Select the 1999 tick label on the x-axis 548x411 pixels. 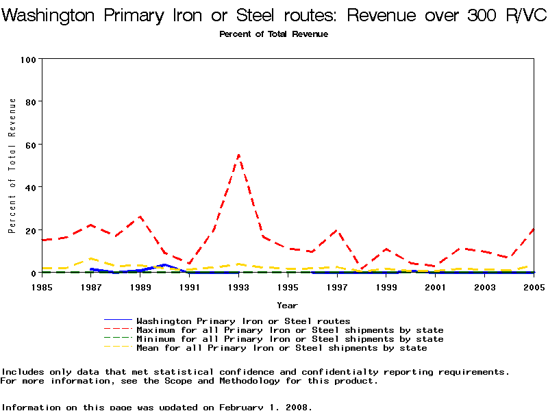tap(386, 287)
